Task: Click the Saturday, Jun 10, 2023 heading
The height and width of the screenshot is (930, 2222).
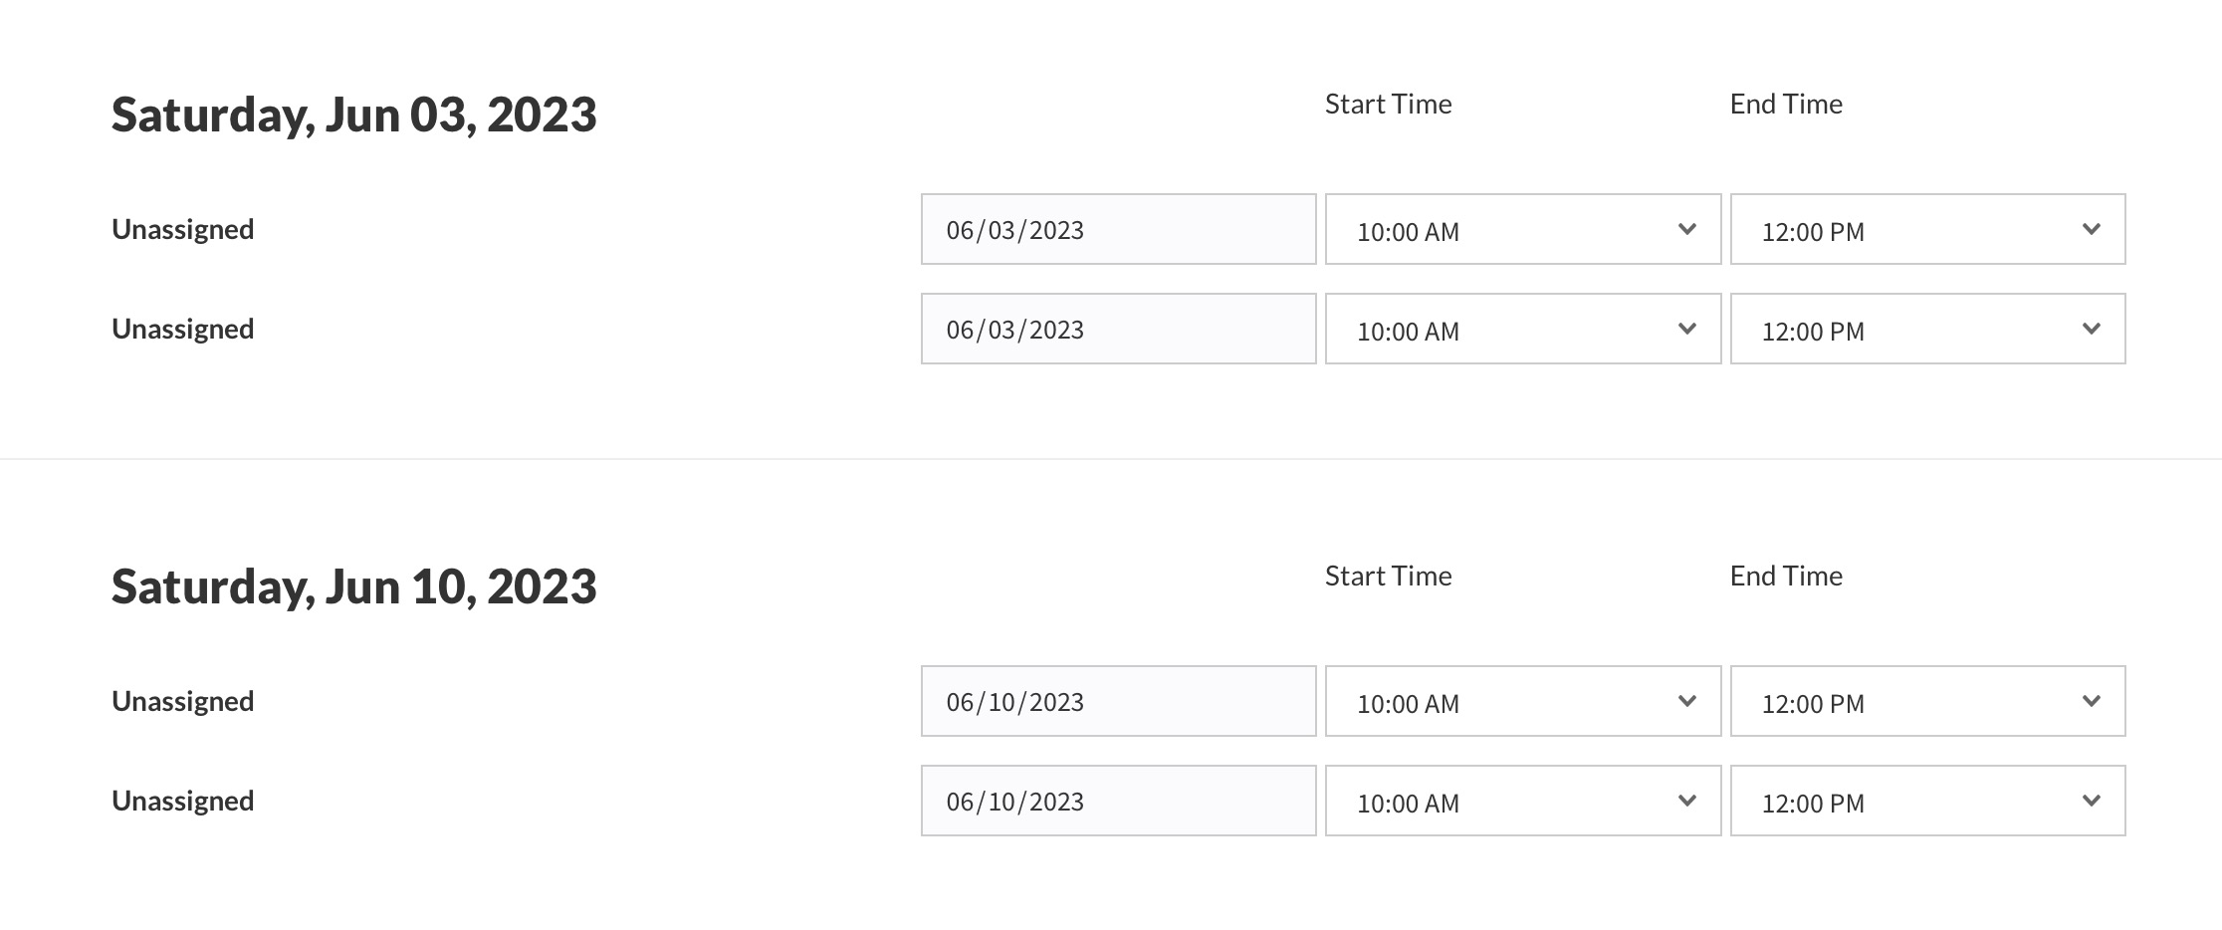Action: [353, 586]
